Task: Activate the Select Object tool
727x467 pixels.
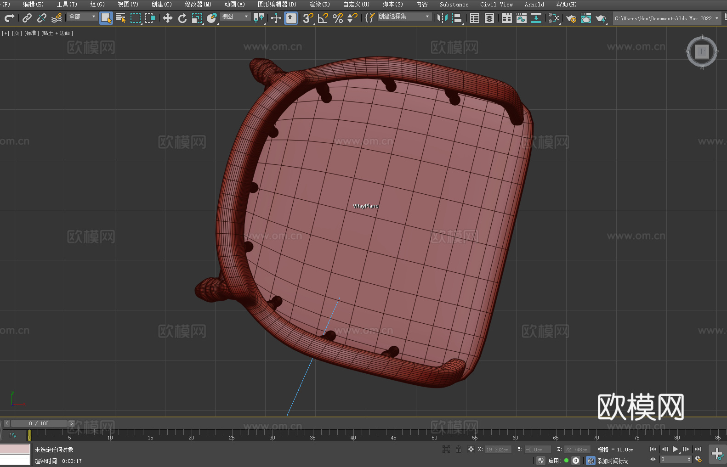Action: (106, 18)
